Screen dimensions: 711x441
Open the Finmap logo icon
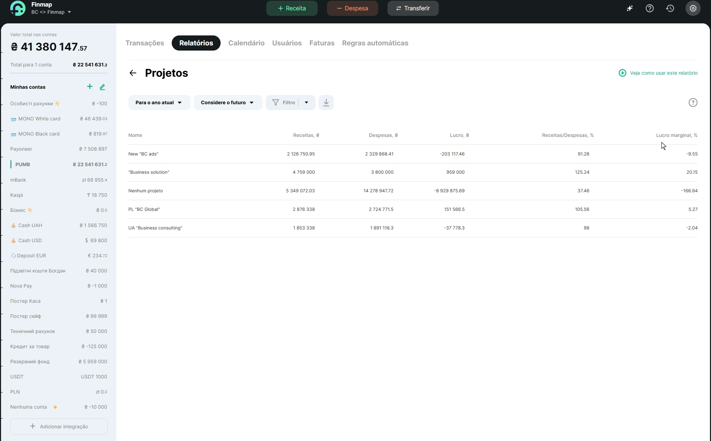coord(18,8)
